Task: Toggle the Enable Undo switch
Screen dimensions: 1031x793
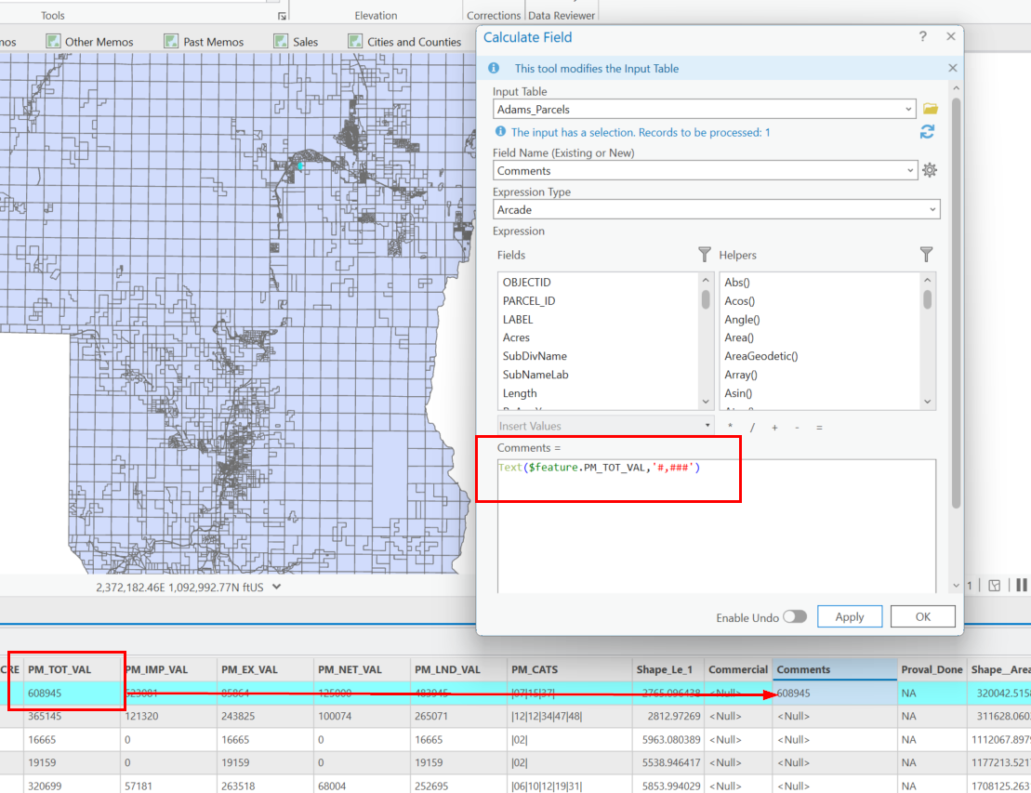Action: (795, 616)
